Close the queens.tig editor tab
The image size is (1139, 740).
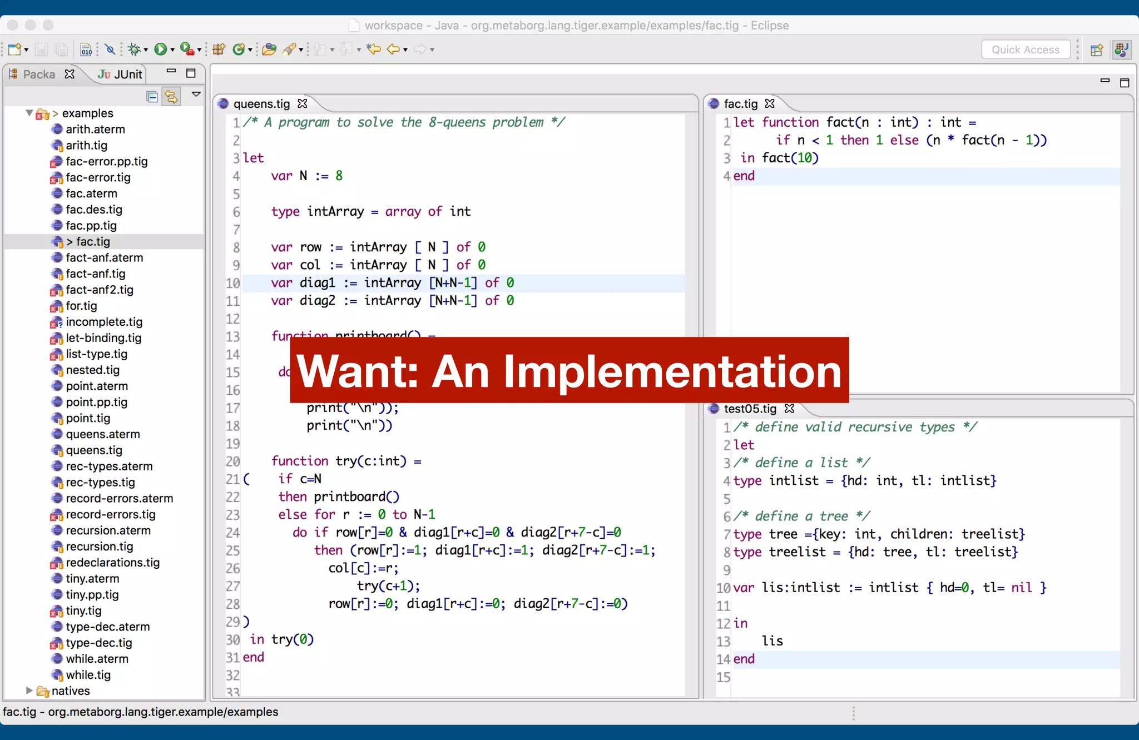coord(303,103)
